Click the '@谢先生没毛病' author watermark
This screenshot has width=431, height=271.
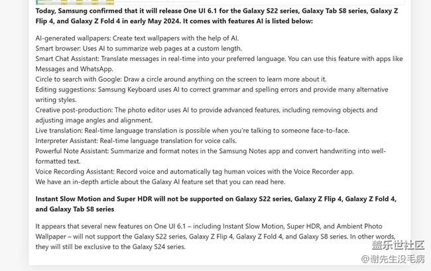coord(393,259)
